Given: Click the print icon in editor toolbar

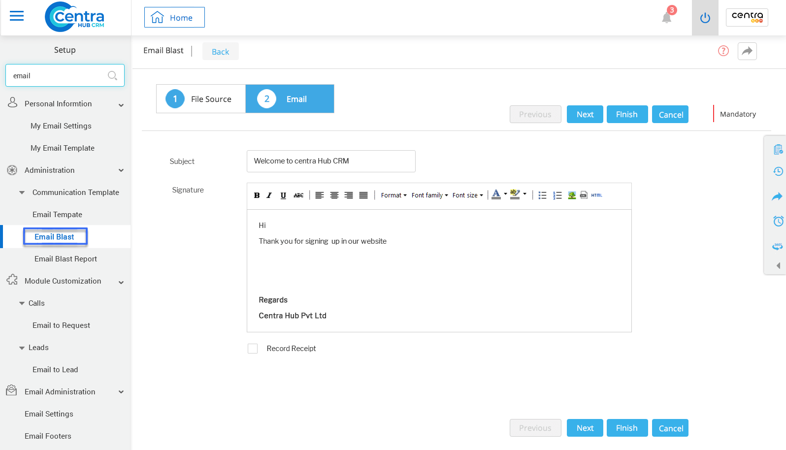Looking at the screenshot, I should coord(584,195).
